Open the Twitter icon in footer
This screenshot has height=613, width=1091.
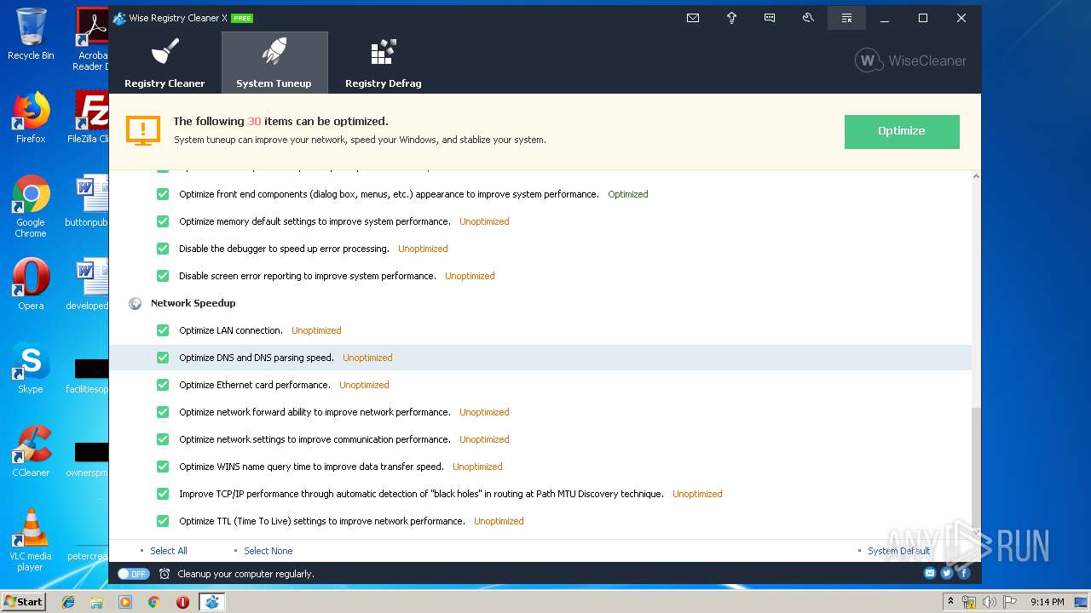point(947,573)
